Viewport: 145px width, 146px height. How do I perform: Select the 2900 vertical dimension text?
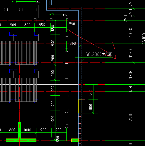131,116
